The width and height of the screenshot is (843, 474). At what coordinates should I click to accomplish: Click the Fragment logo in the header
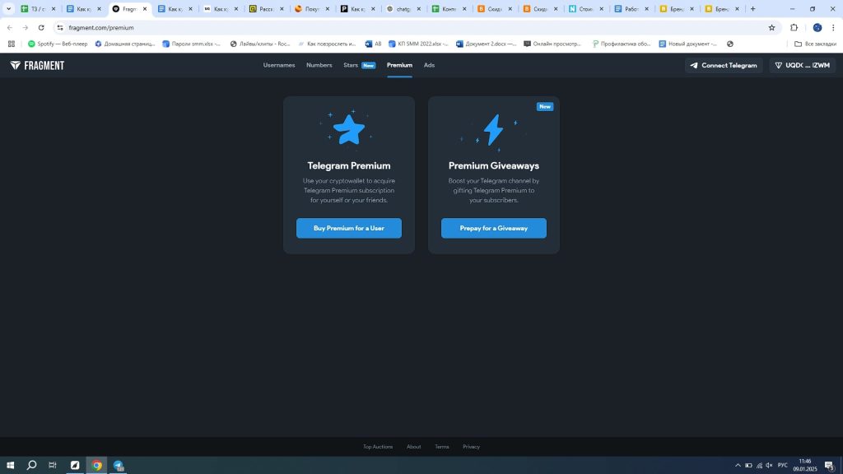(37, 66)
